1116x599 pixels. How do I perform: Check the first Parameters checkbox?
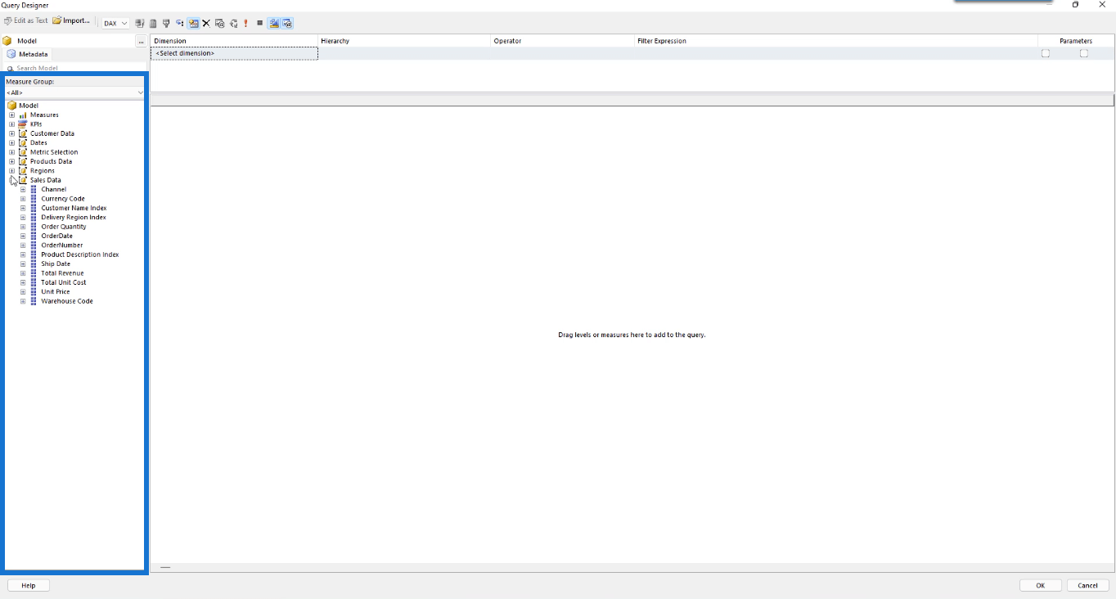pyautogui.click(x=1046, y=53)
